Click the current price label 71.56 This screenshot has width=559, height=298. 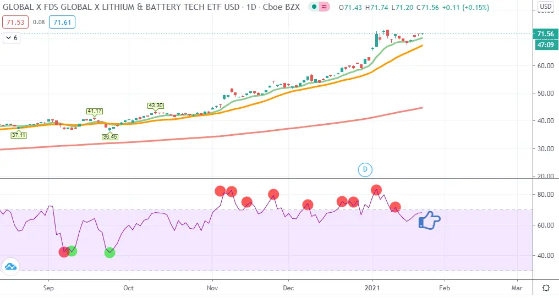point(545,34)
